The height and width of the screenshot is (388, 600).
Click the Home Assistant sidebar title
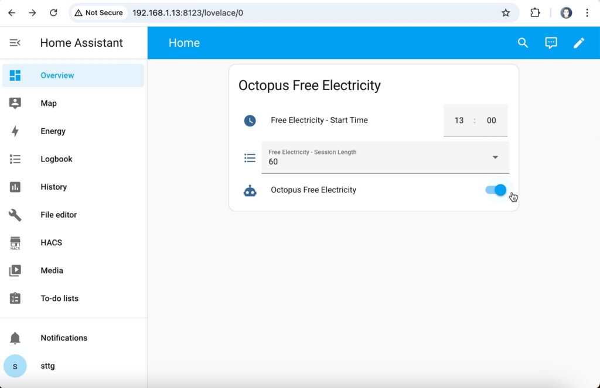(81, 43)
